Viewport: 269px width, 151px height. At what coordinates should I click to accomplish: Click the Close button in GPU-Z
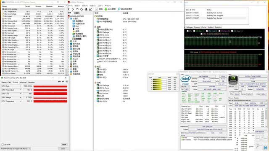tap(63, 148)
